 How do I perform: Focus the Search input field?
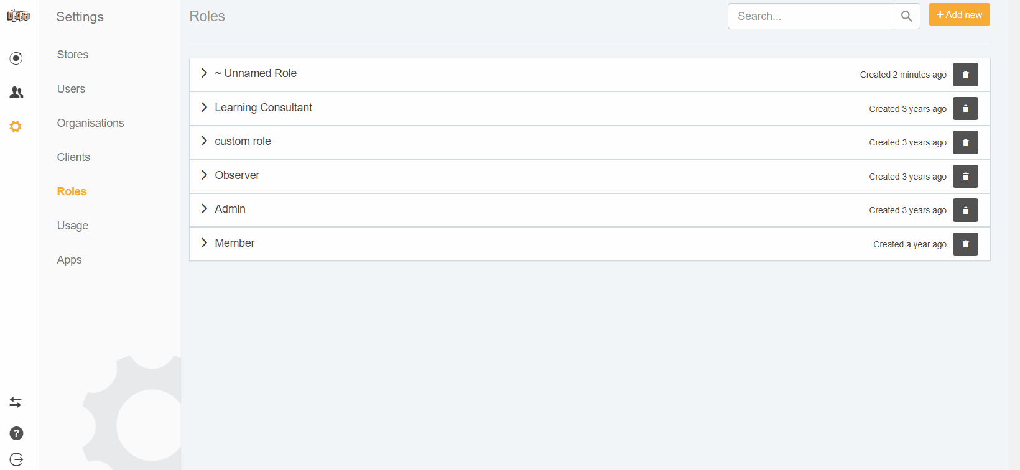pos(811,16)
